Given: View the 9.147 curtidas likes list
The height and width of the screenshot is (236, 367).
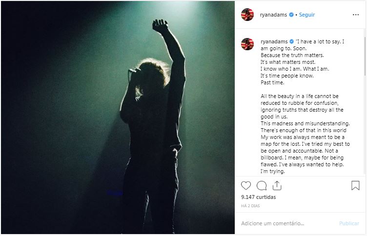Looking at the screenshot, I should tap(259, 197).
